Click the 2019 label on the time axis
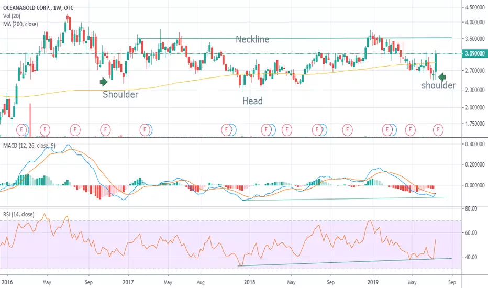 (x=373, y=282)
